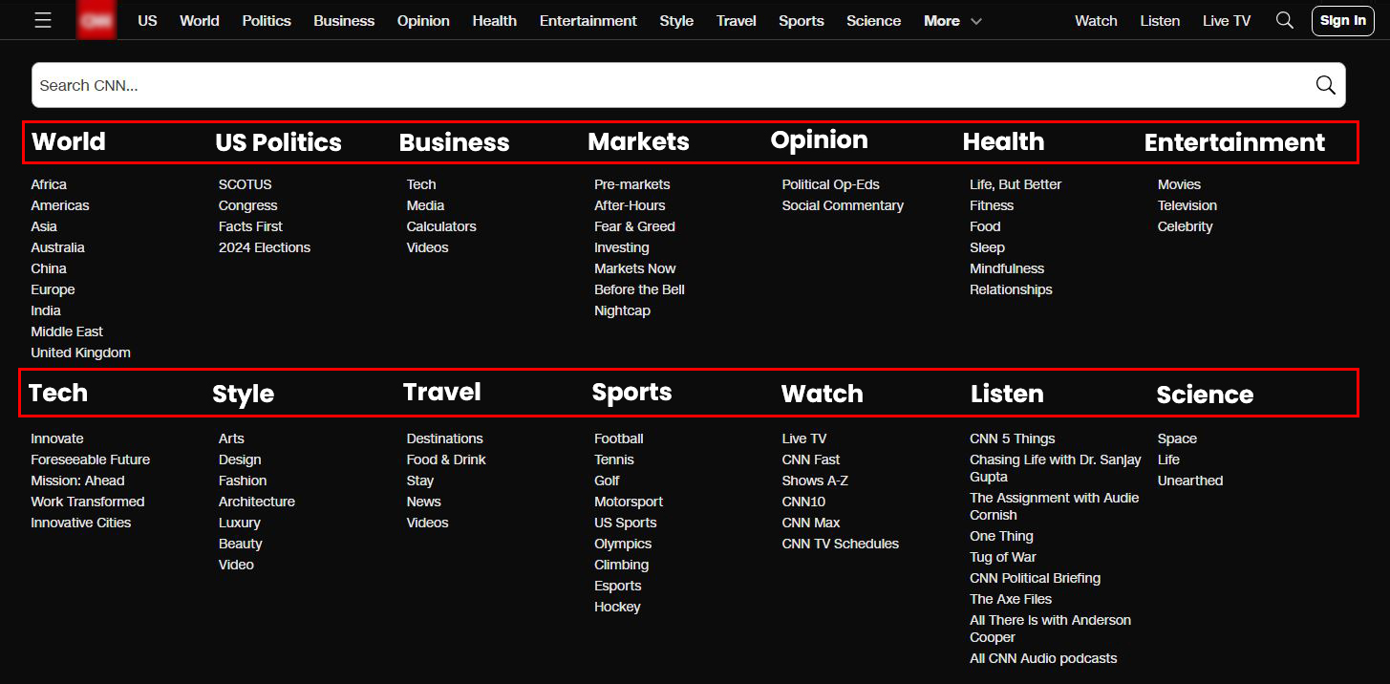Go to Middle East under World

click(67, 331)
